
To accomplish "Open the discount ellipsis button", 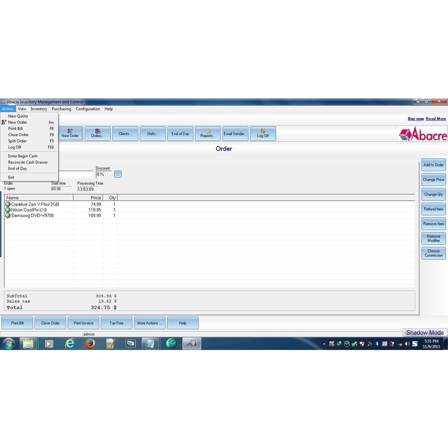I will click(118, 174).
